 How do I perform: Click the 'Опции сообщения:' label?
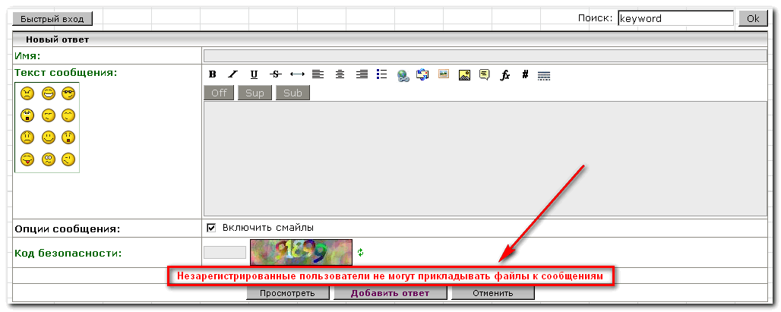coord(68,229)
